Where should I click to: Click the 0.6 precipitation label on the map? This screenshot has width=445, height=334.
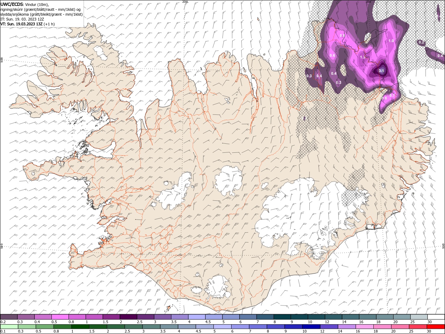point(332,55)
